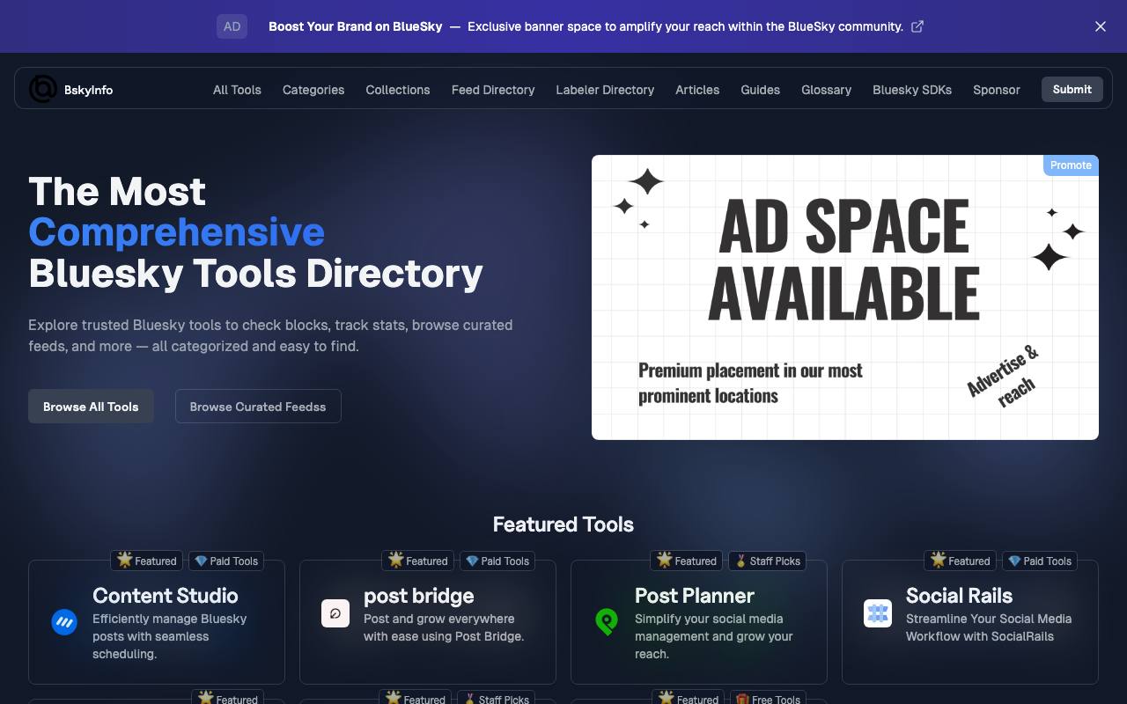This screenshot has width=1127, height=704.
Task: Open Bluesky SDKs in navigation
Action: 912,90
